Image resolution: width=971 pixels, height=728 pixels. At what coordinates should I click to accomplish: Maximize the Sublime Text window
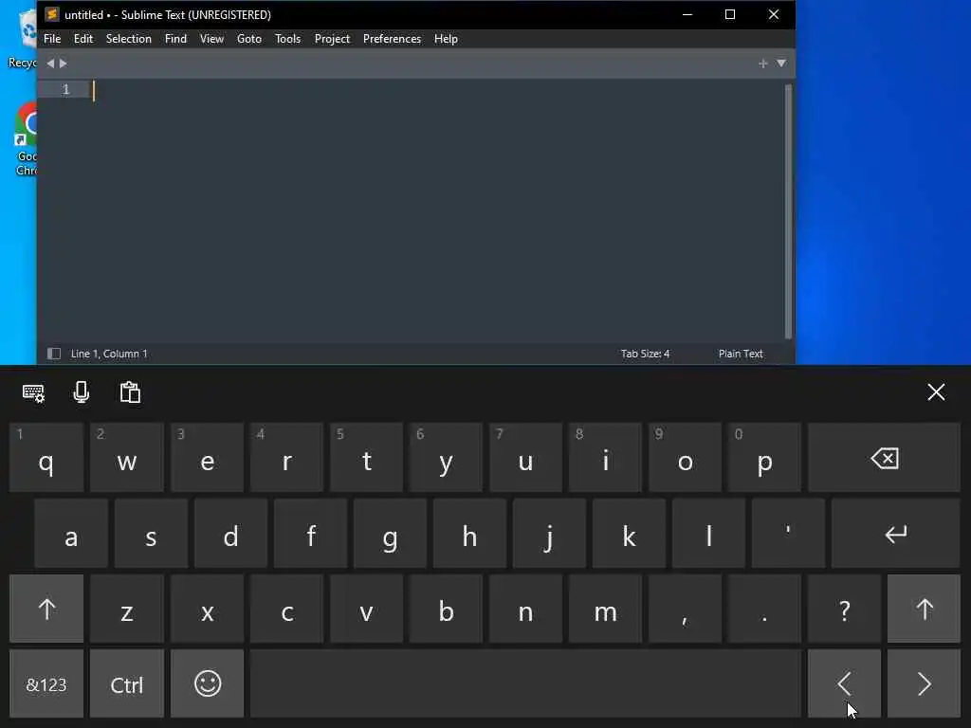[x=730, y=14]
